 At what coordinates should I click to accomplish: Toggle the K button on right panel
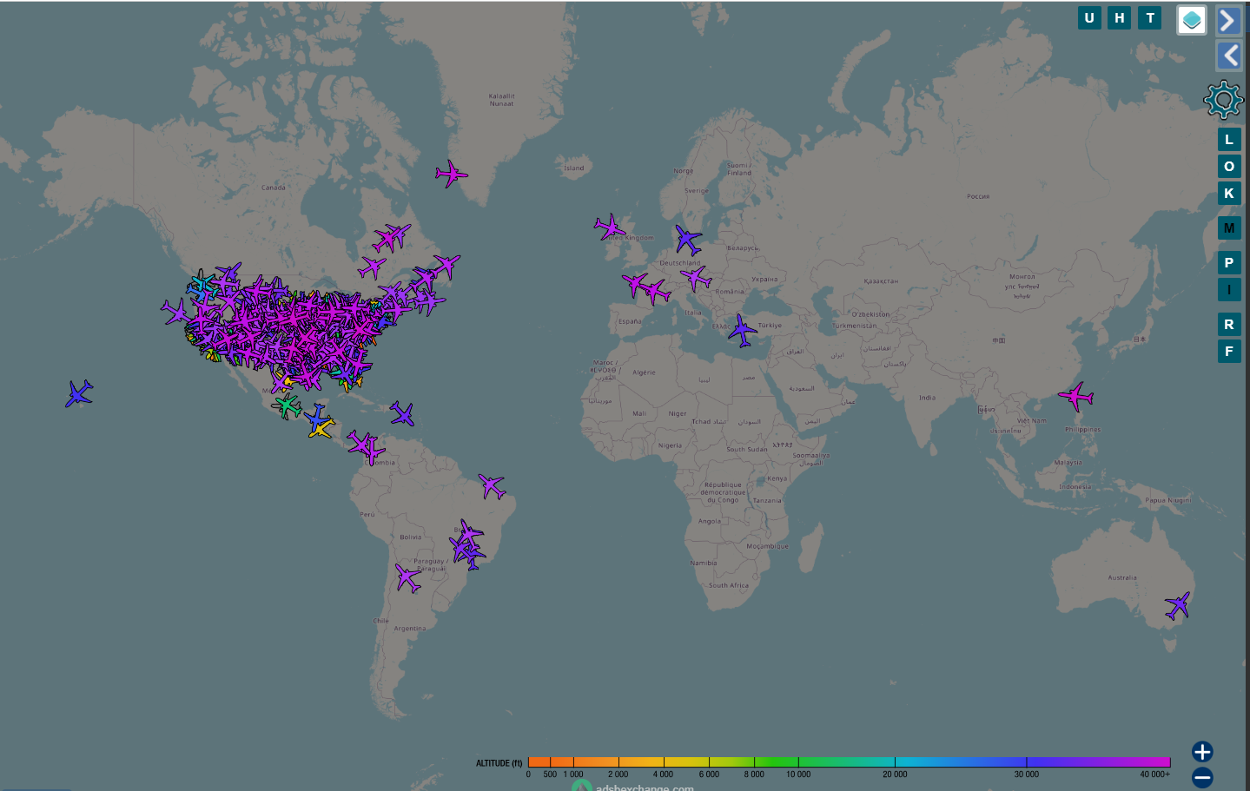click(1228, 193)
